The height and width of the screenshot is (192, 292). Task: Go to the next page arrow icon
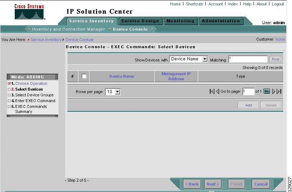[274, 91]
